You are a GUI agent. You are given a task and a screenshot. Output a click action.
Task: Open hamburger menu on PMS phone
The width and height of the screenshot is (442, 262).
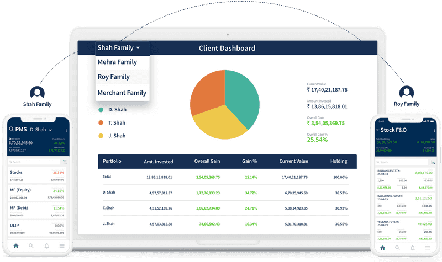[x=62, y=245]
